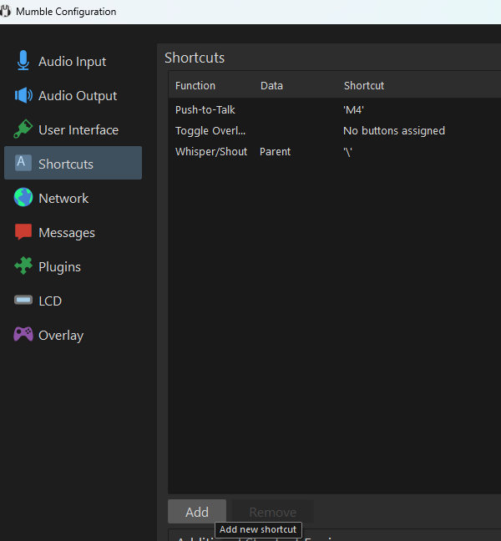Viewport: 501px width, 541px height.
Task: Click the Audio Input microphone icon
Action: (x=23, y=61)
